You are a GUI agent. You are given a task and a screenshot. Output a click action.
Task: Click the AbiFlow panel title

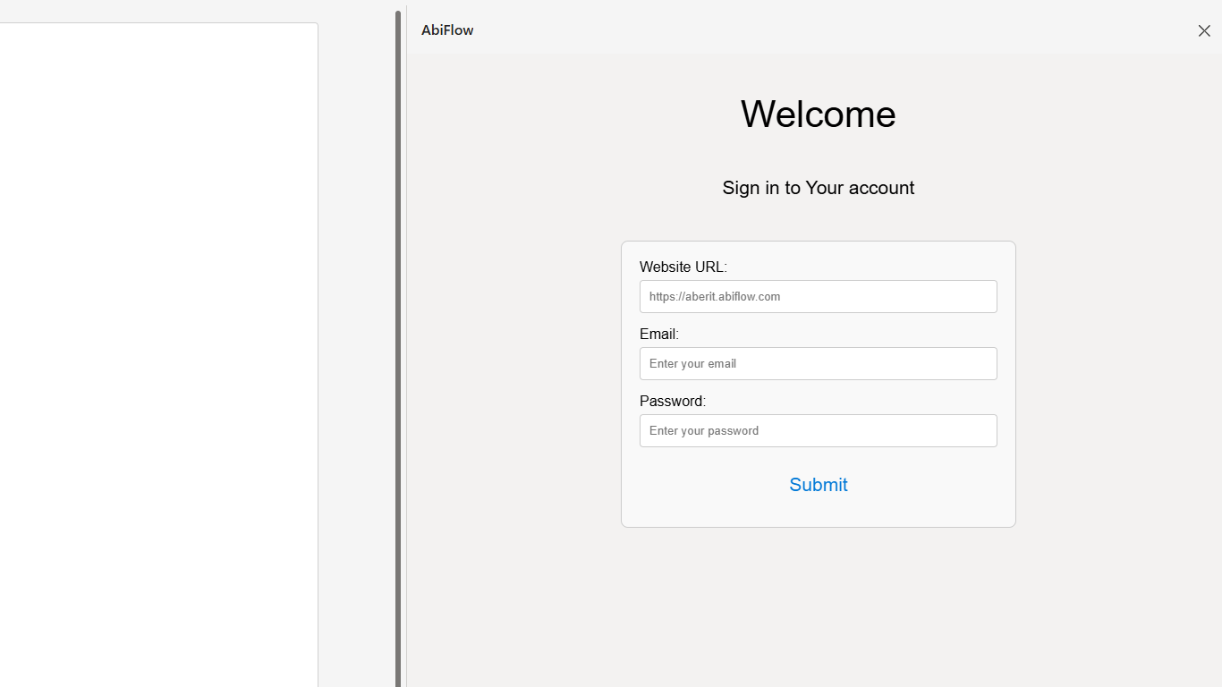pos(447,30)
